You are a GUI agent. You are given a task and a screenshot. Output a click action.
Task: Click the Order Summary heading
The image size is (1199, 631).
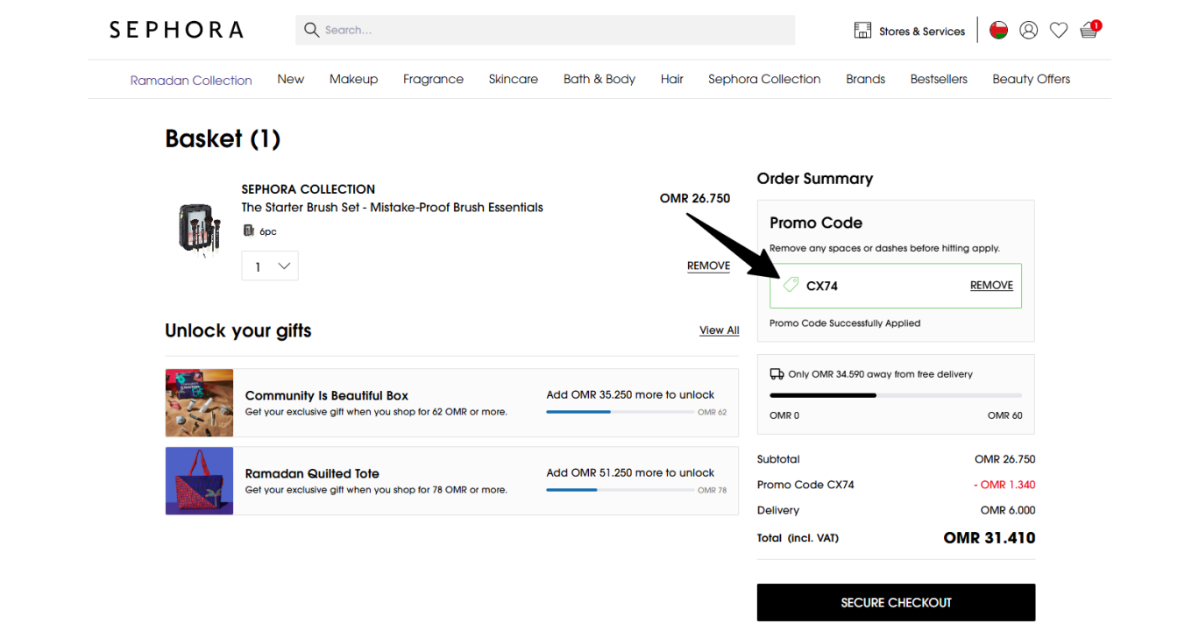815,179
